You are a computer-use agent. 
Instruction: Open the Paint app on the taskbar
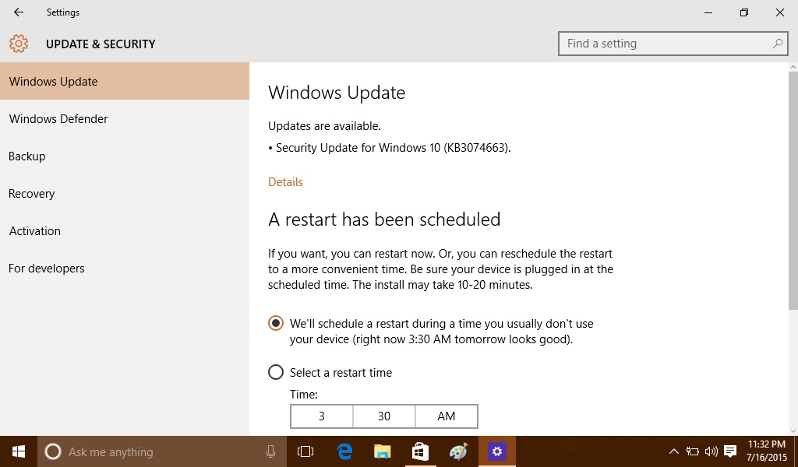click(x=458, y=451)
